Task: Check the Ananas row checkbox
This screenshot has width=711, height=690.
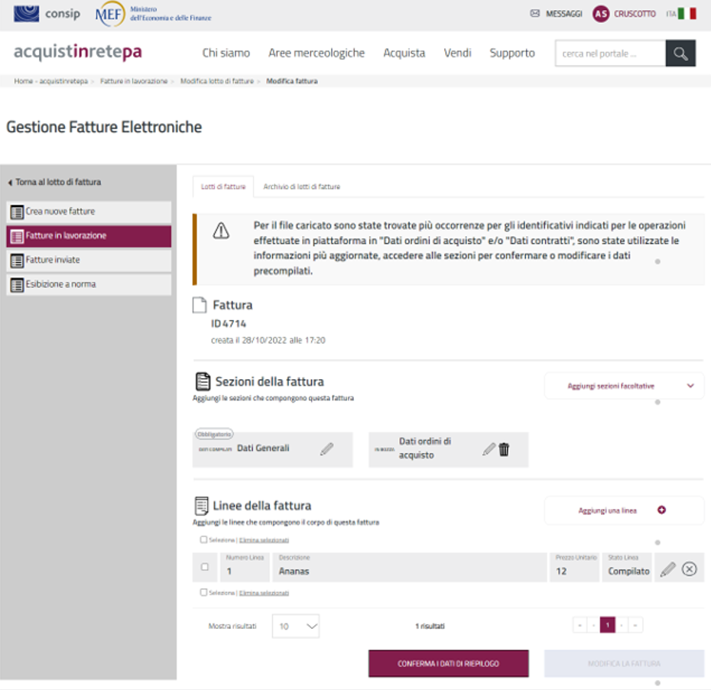Action: 204,567
